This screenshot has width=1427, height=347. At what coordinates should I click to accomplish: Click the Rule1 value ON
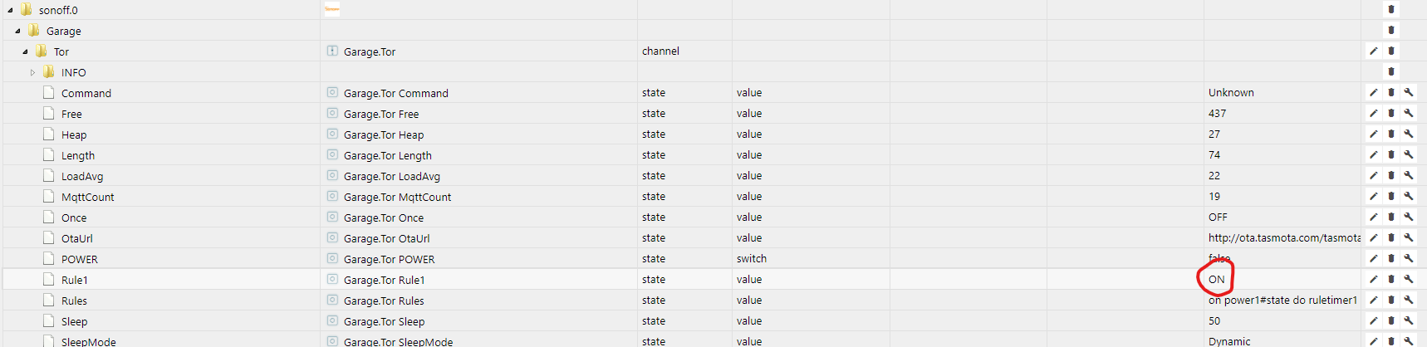[1217, 280]
